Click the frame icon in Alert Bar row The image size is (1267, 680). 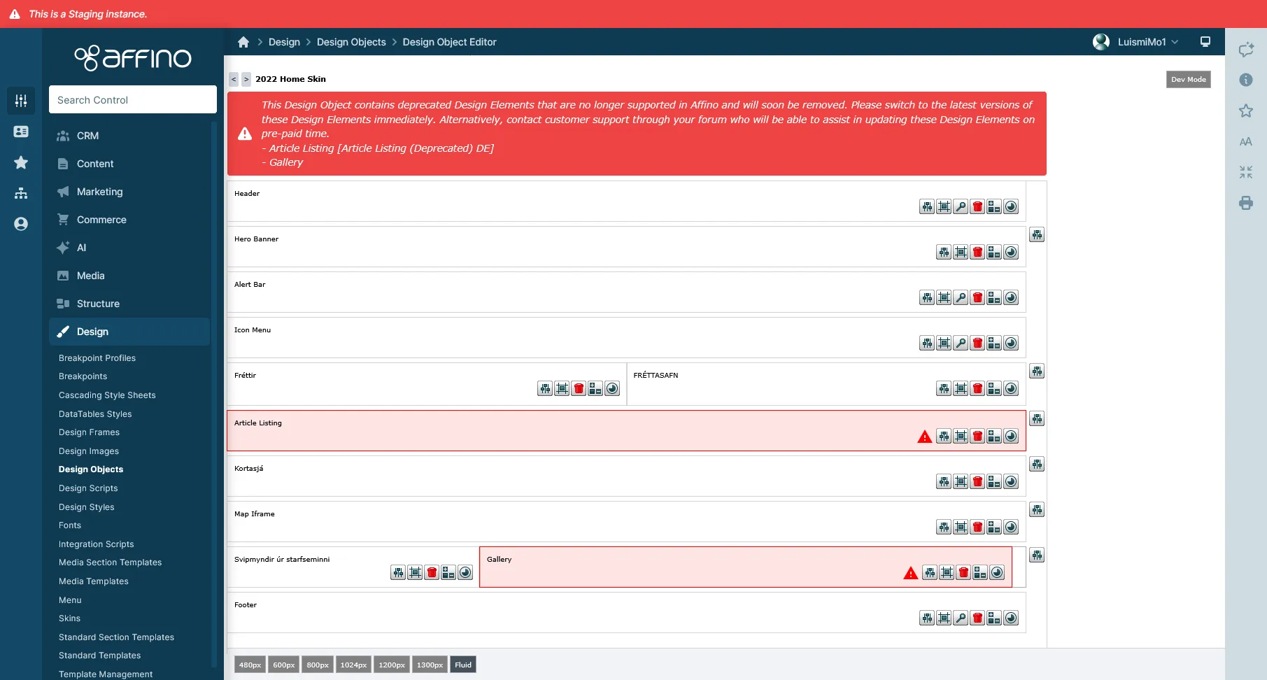(944, 297)
